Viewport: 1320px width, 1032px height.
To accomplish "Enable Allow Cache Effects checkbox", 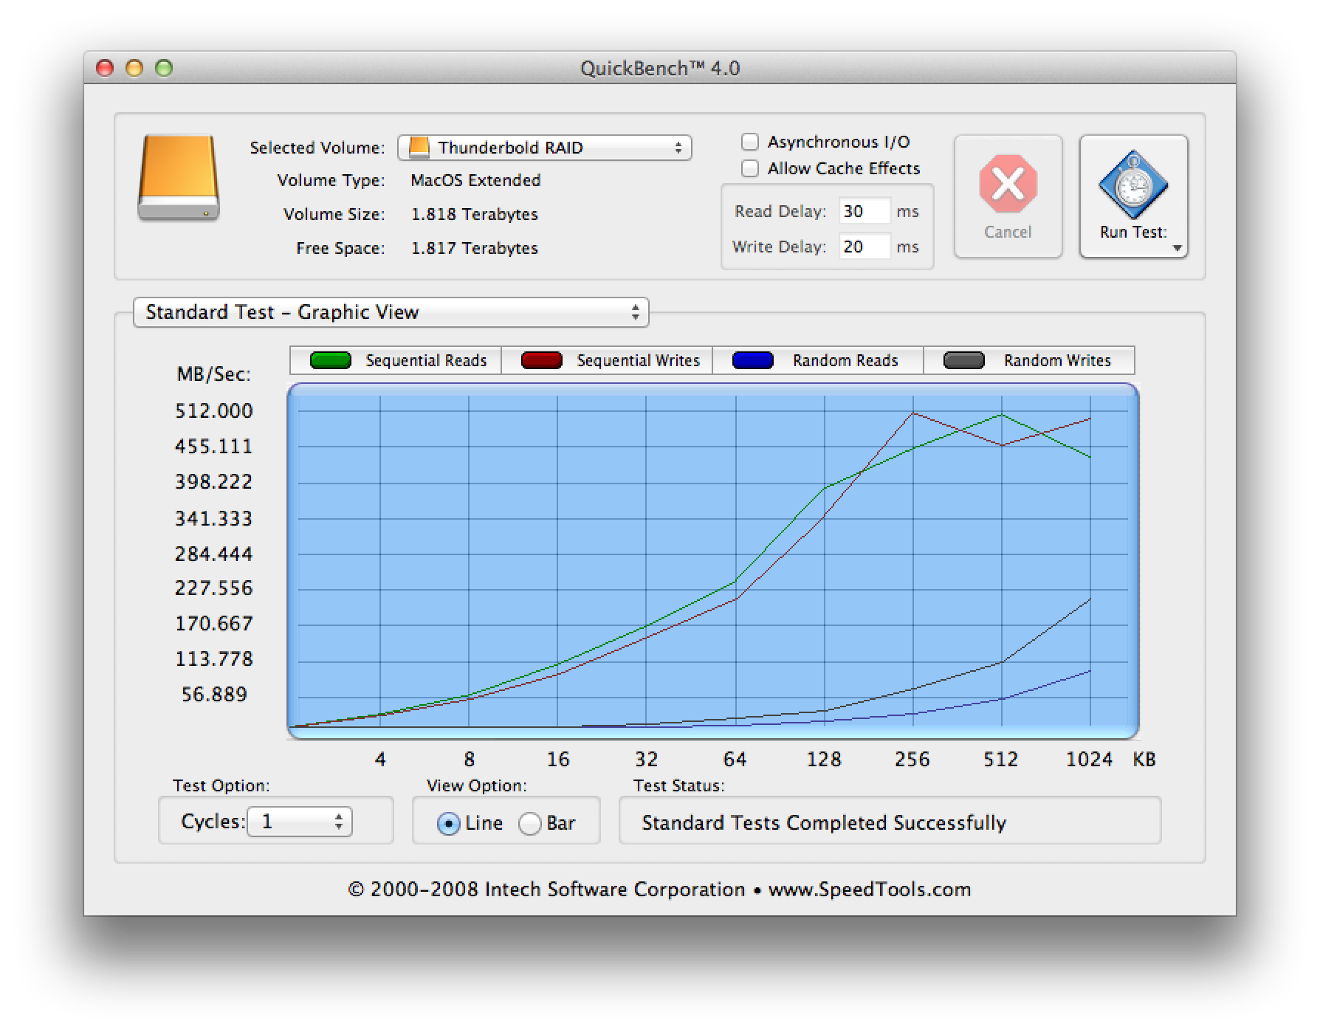I will tap(750, 168).
